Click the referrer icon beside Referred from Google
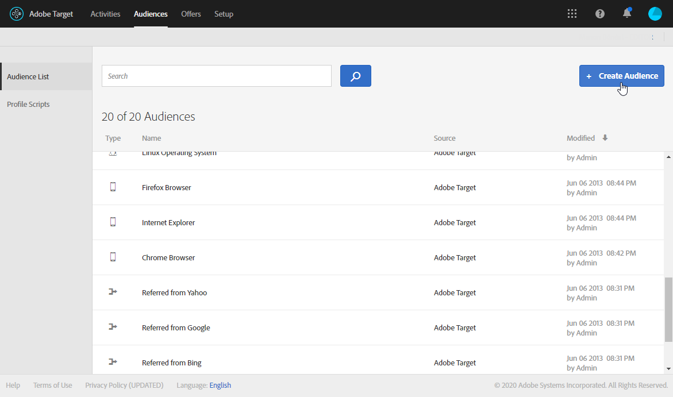This screenshot has height=397, width=673. tap(113, 327)
